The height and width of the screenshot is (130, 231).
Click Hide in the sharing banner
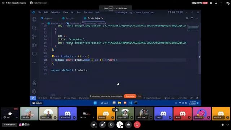pos(139,96)
